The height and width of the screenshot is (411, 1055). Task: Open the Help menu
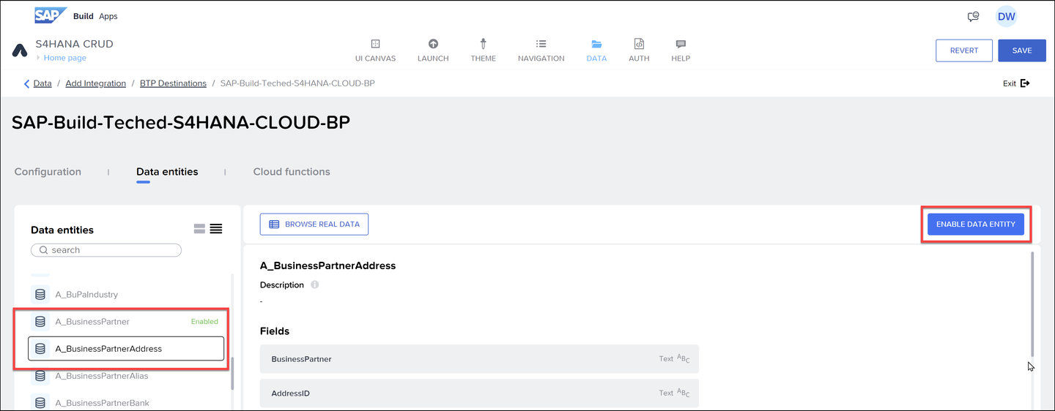(681, 50)
